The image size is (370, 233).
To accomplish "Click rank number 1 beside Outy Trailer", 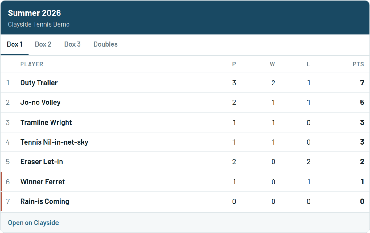I will [8, 83].
